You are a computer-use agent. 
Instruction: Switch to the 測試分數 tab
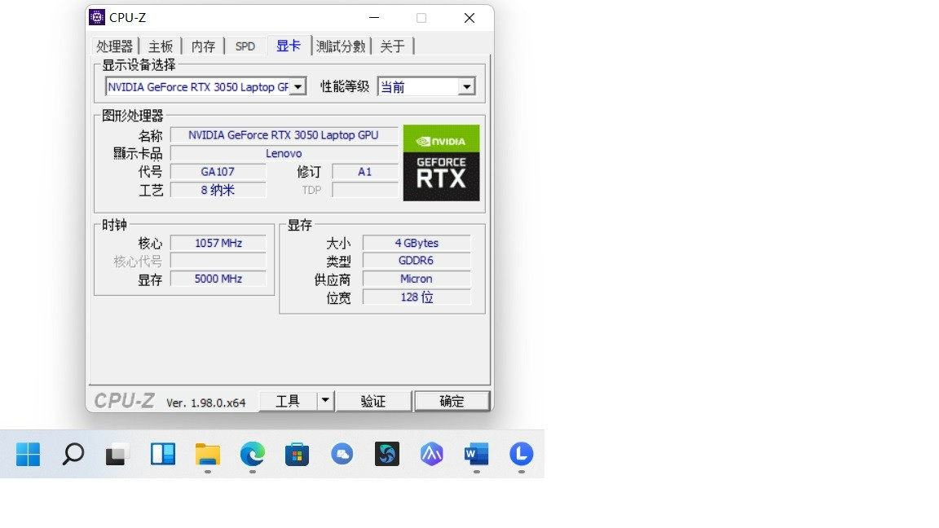click(341, 46)
